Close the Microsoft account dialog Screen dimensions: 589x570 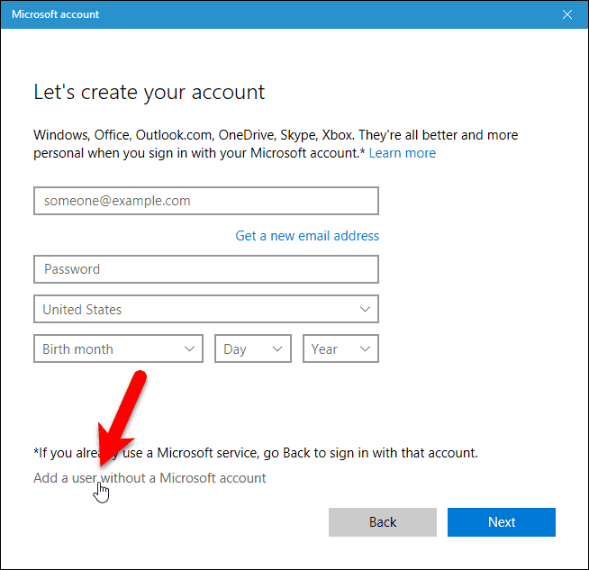tap(566, 14)
